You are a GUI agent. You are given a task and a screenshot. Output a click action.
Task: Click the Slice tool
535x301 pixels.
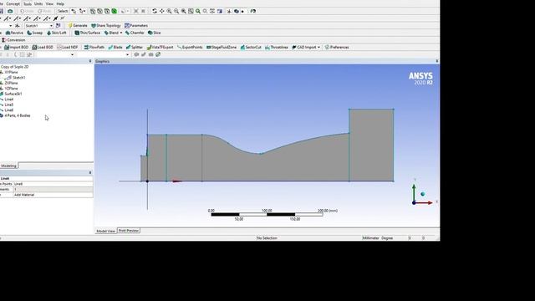click(x=154, y=33)
